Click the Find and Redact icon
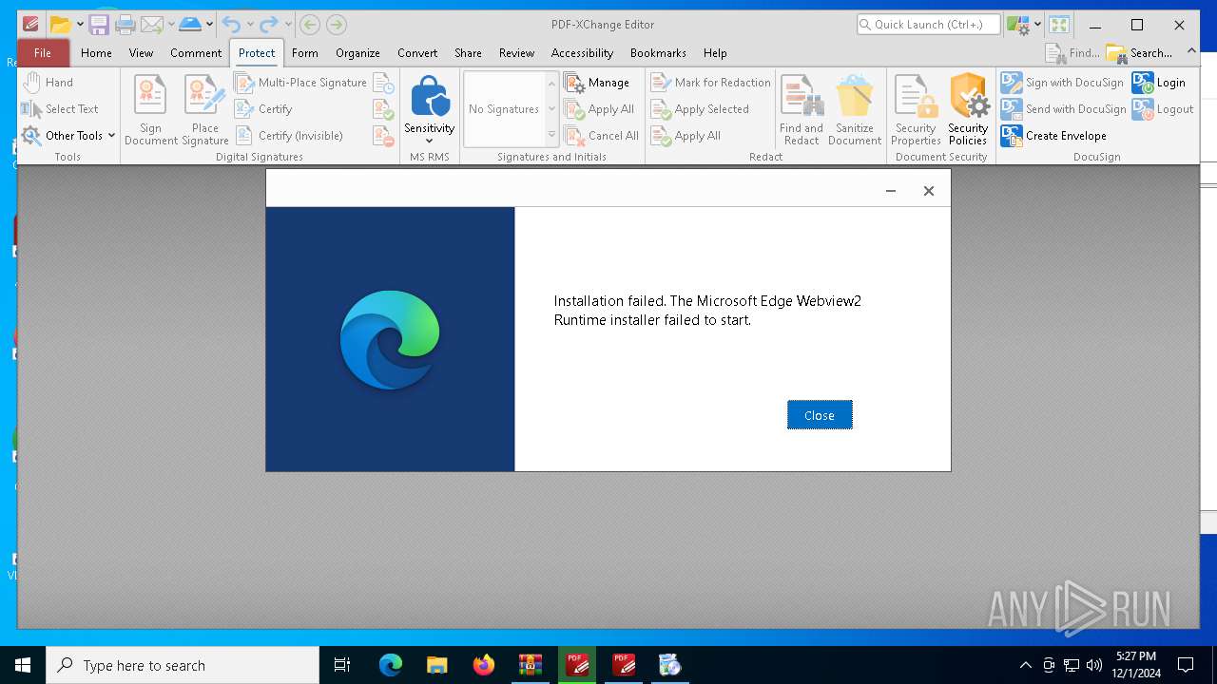 (x=802, y=109)
